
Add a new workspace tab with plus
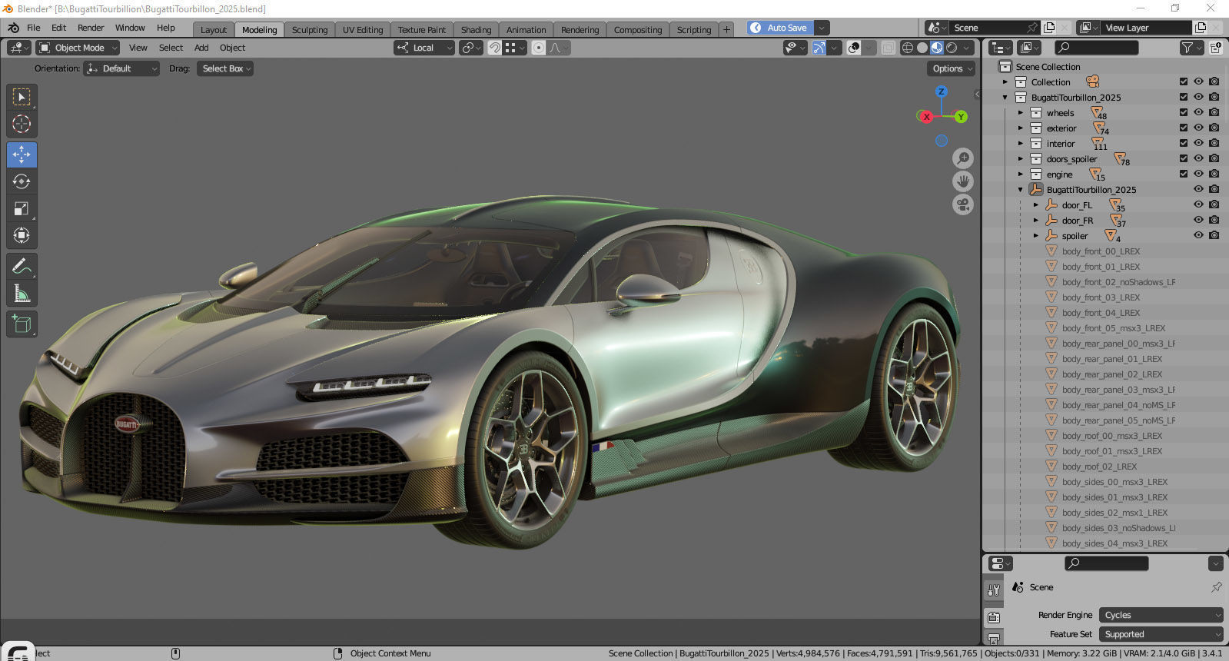(x=726, y=29)
